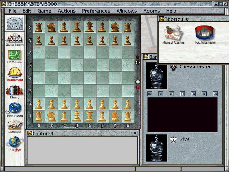Jump to game end with double-right arrow
Image resolution: width=229 pixels, height=172 pixels.
tap(216, 94)
